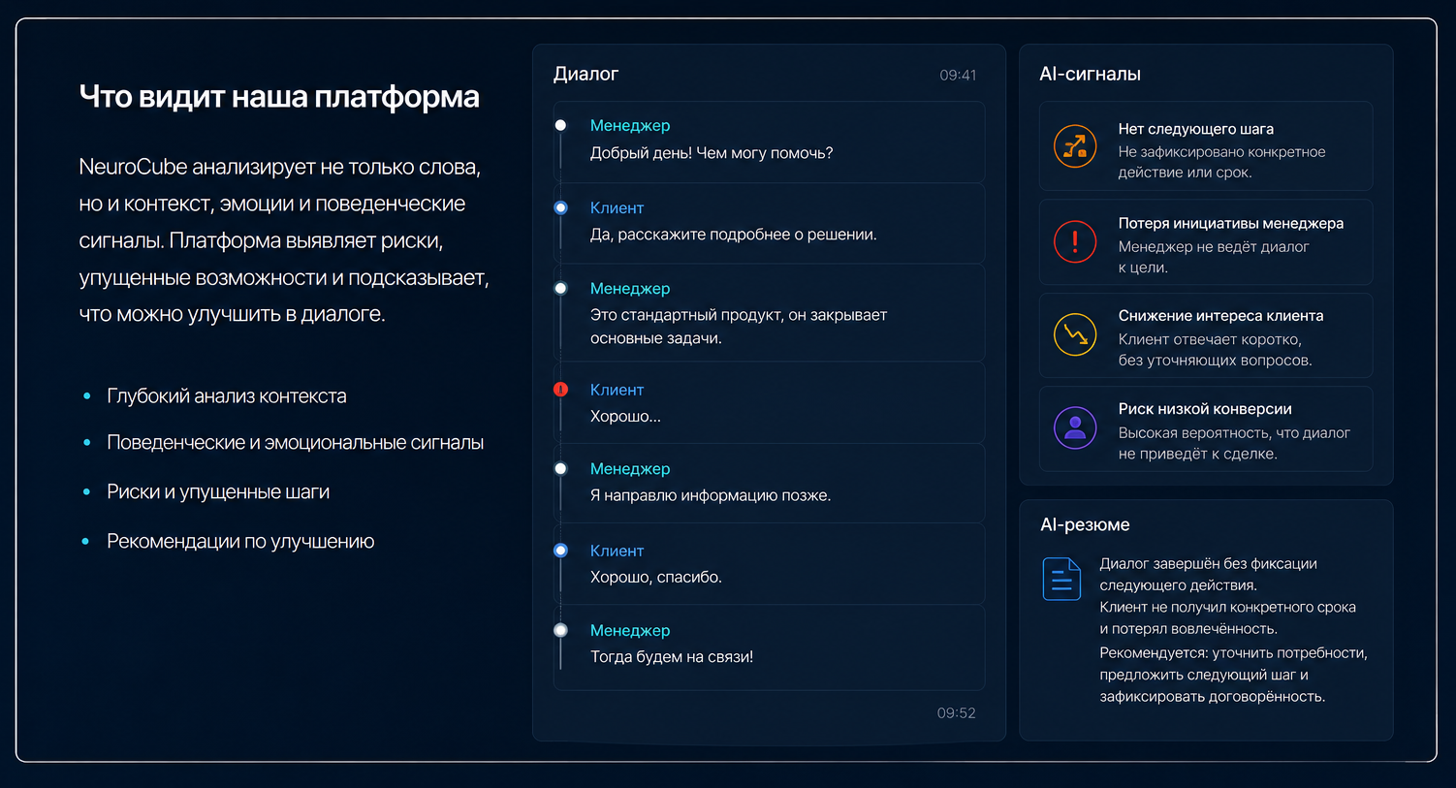Open the 'Нет следующего шага' signal card
Screen dimensions: 1456x788
pyautogui.click(x=1206, y=146)
